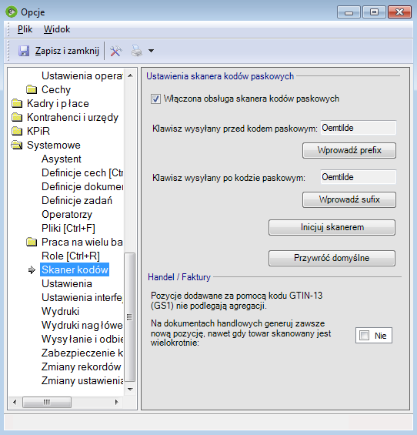The image size is (417, 435).
Task: Click the Praca na wielu bazach folder icon
Action: pos(32,242)
